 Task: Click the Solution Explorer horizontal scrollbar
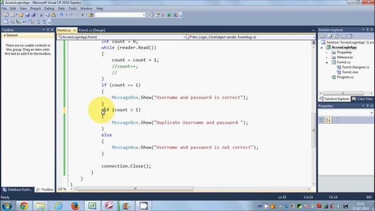coord(343,93)
